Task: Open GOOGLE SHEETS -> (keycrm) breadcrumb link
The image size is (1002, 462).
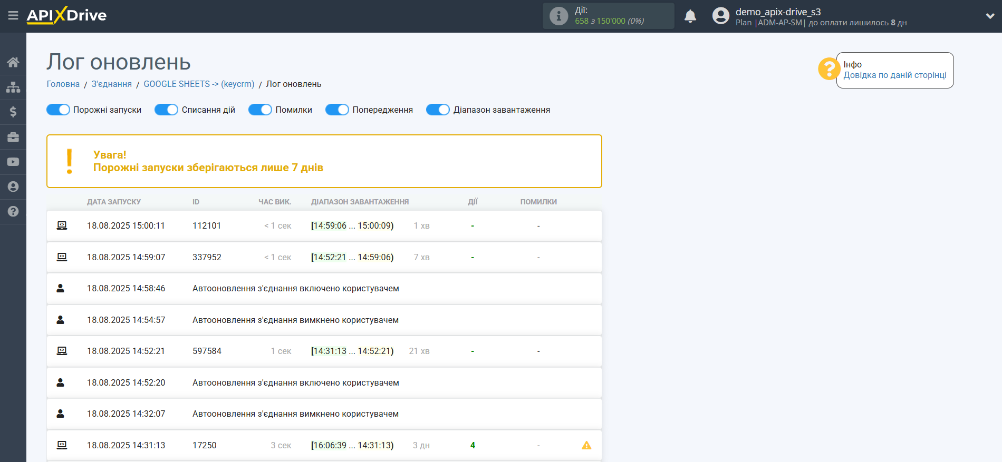Action: pos(199,84)
